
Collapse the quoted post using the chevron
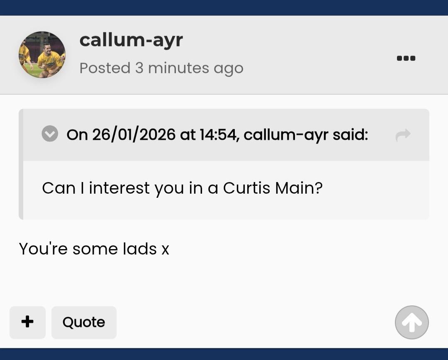[x=50, y=134]
